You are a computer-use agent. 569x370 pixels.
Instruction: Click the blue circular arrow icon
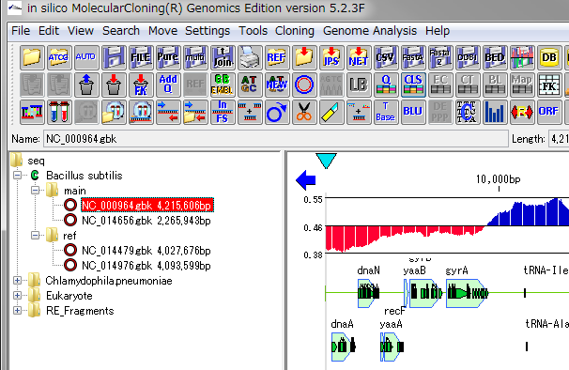click(x=277, y=112)
